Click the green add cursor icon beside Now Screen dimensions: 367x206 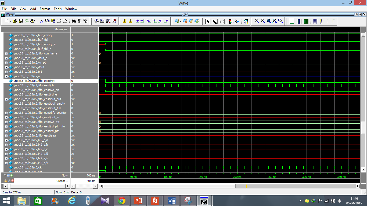tap(12, 175)
